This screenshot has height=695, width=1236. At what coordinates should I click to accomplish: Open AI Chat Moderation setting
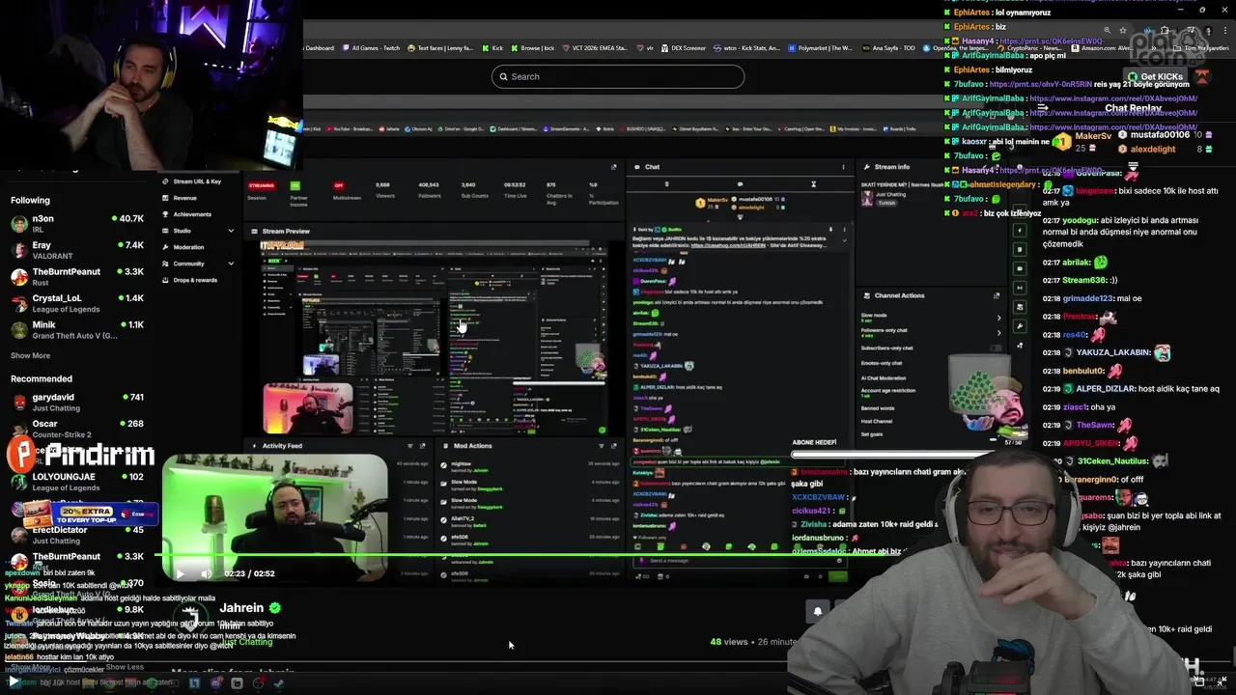[884, 378]
